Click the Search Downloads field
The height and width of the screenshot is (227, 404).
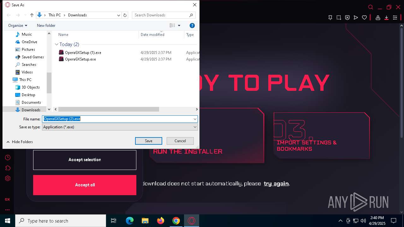[x=163, y=15]
